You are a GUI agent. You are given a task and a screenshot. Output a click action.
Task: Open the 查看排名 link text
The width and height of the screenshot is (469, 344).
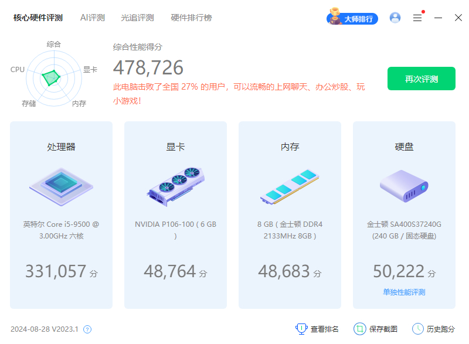pyautogui.click(x=325, y=329)
